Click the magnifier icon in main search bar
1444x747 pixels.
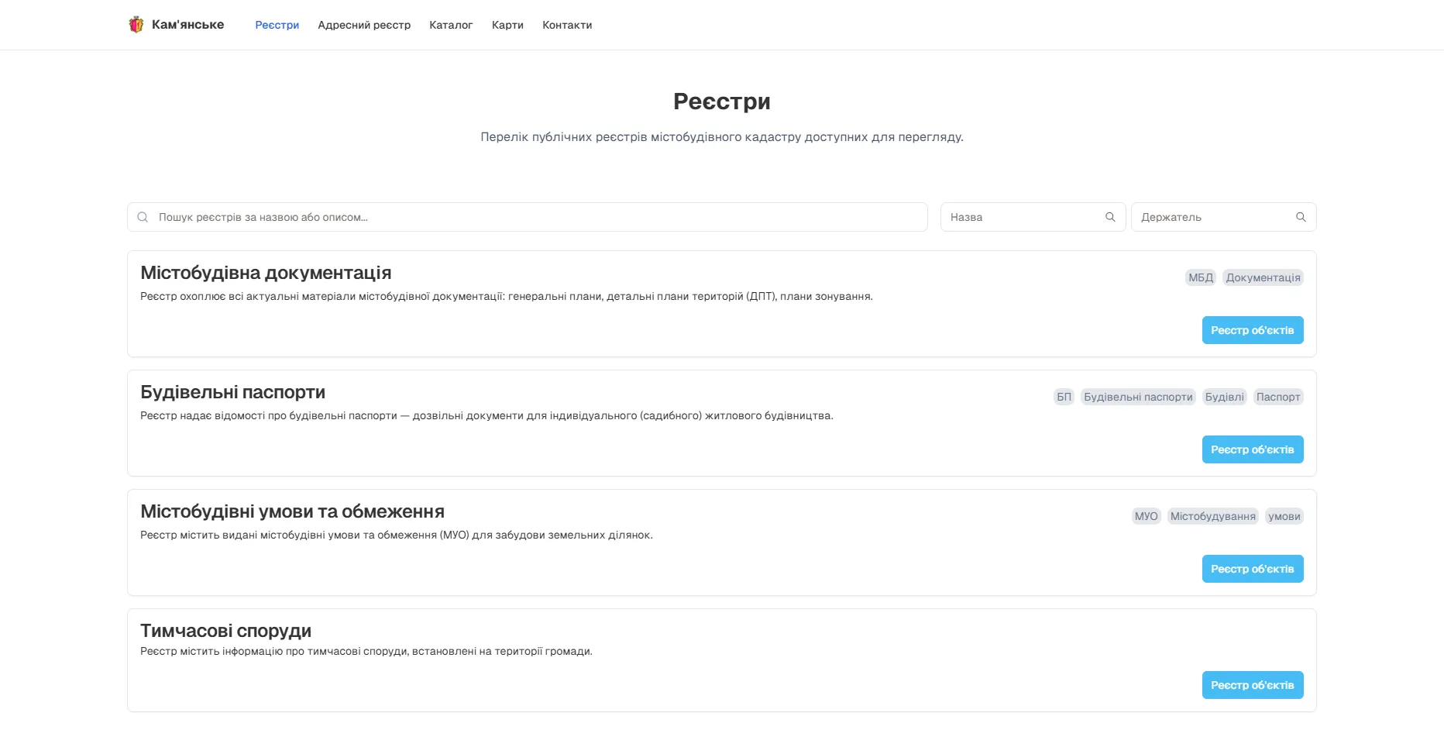[x=143, y=217]
